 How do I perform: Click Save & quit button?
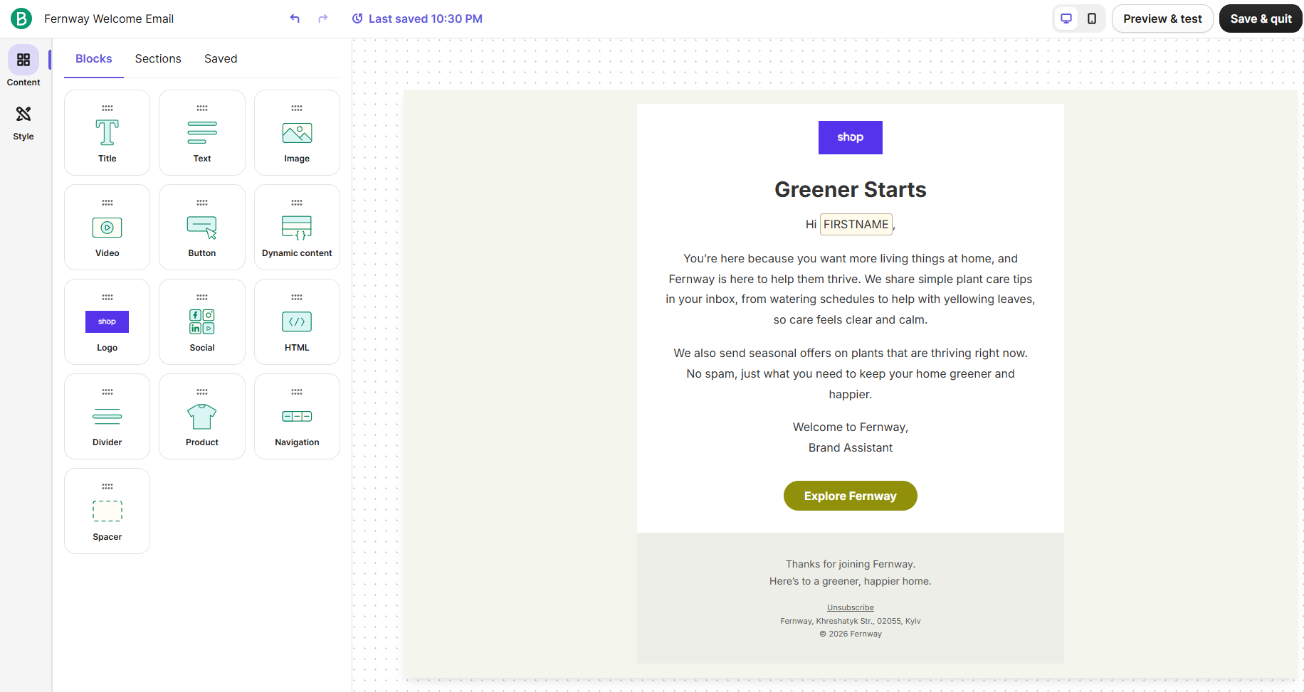1261,18
